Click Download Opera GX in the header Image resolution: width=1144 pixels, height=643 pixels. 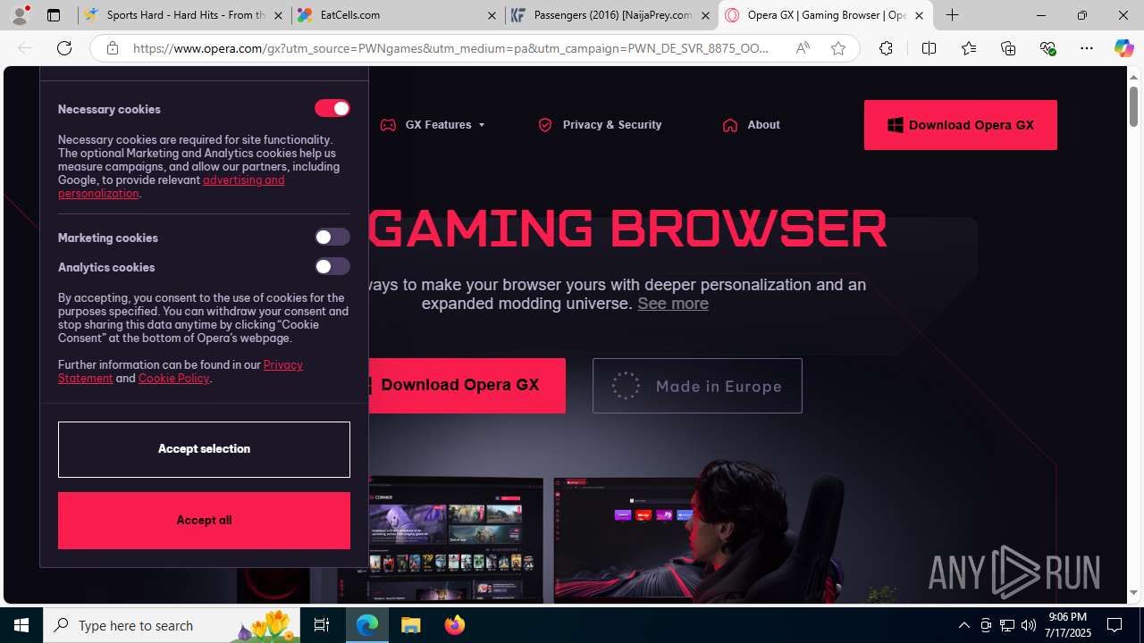point(961,125)
